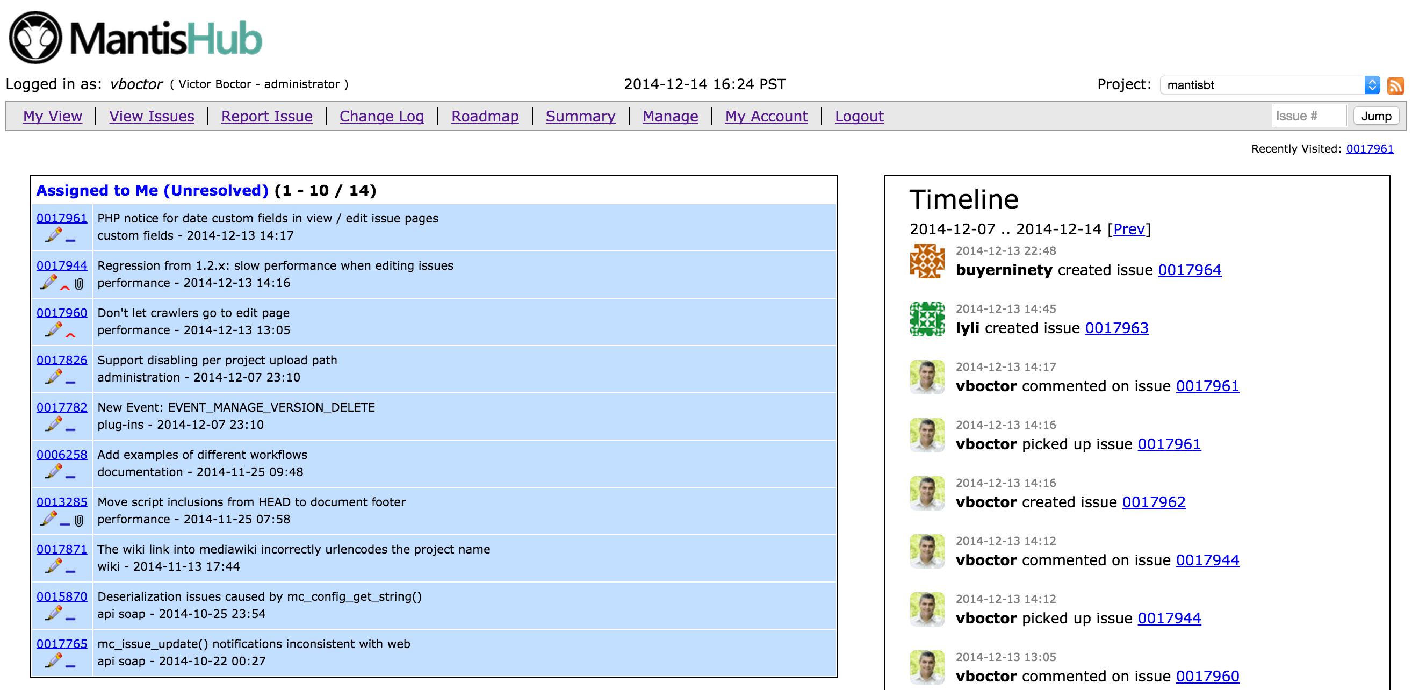The image size is (1412, 690).
Task: Open the issue 0017960 link in the assigned list
Action: [62, 312]
